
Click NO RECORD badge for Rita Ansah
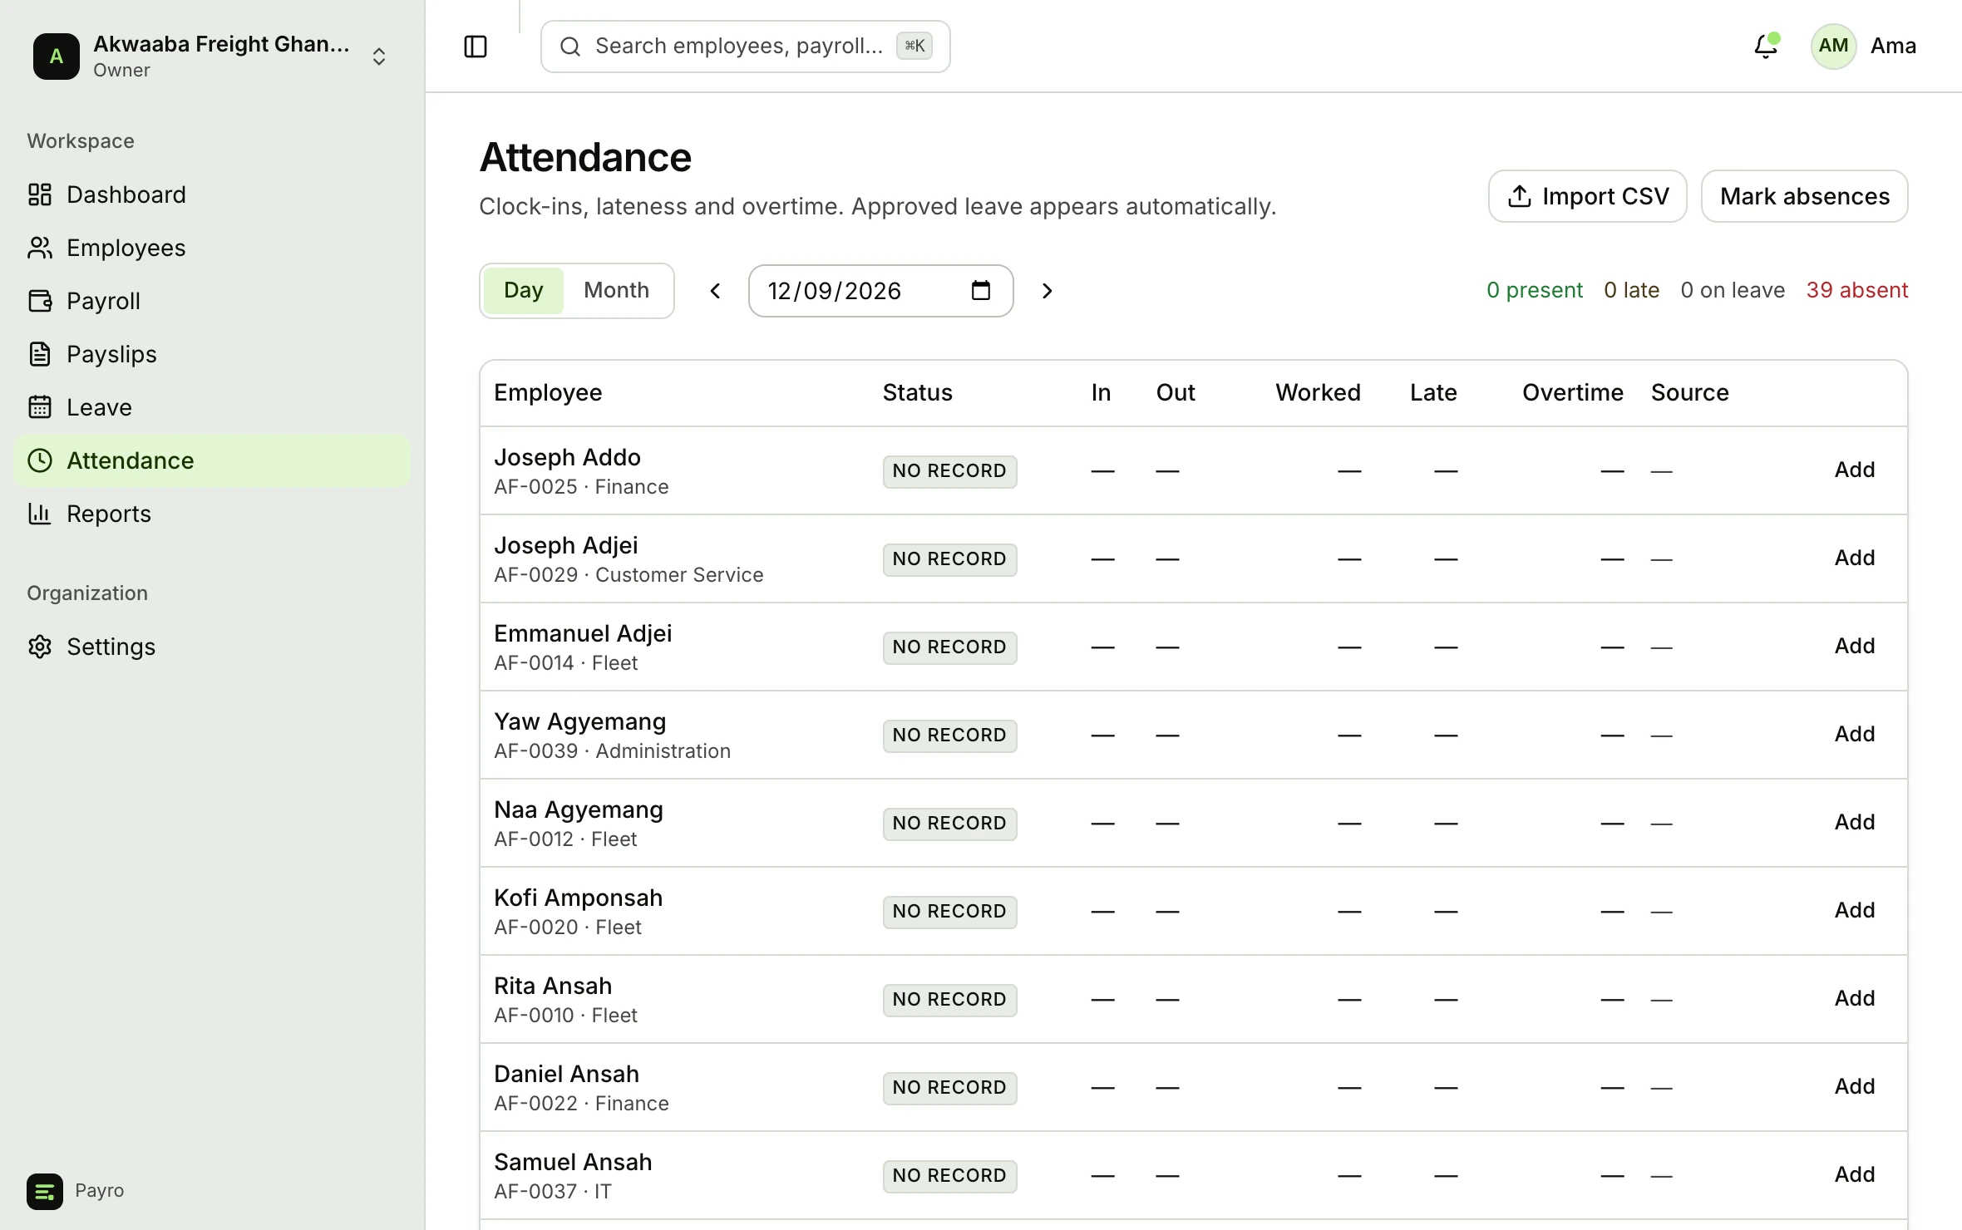coord(949,999)
